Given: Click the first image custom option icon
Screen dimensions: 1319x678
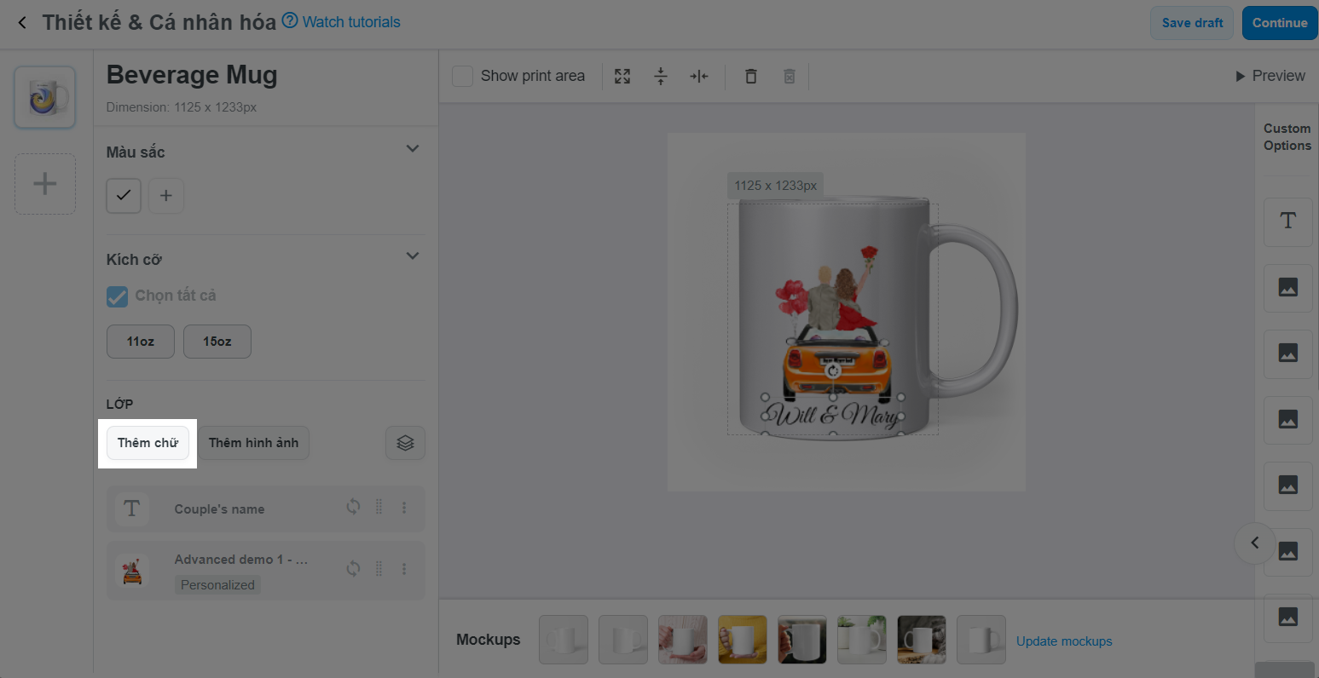Looking at the screenshot, I should 1287,288.
